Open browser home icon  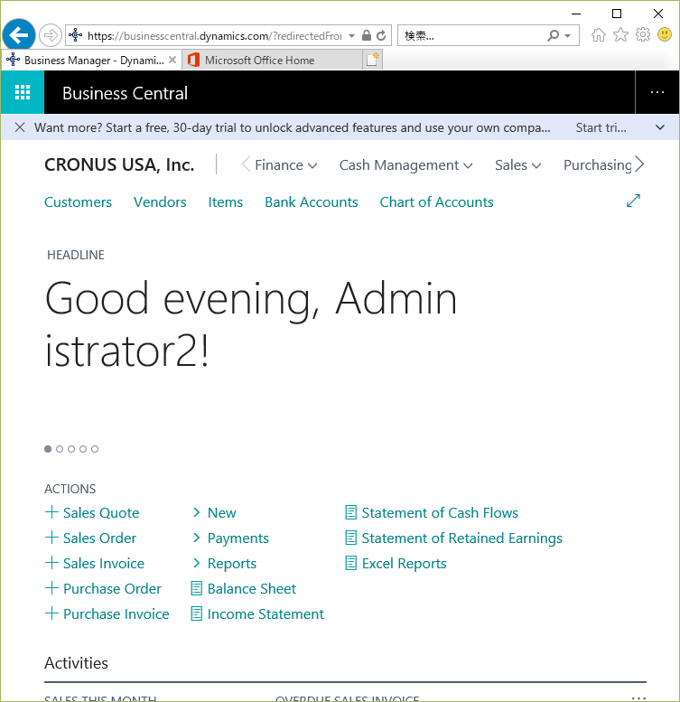click(x=598, y=35)
